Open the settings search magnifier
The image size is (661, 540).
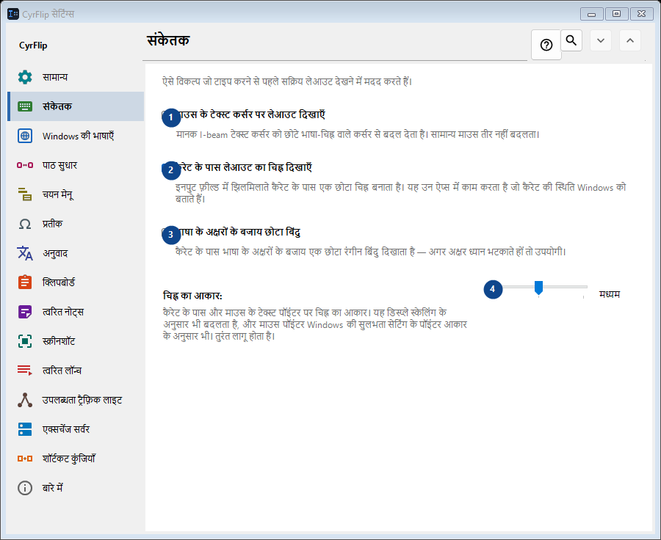point(571,40)
